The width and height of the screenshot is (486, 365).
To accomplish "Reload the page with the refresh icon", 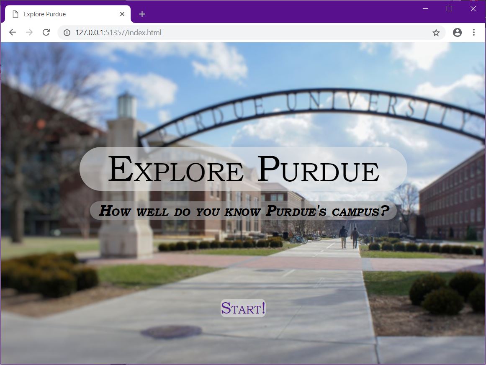I will click(x=46, y=32).
